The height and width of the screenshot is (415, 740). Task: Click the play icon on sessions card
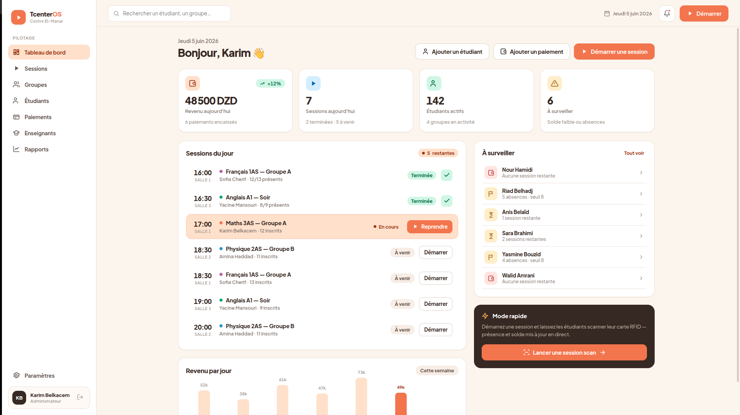[x=313, y=83]
